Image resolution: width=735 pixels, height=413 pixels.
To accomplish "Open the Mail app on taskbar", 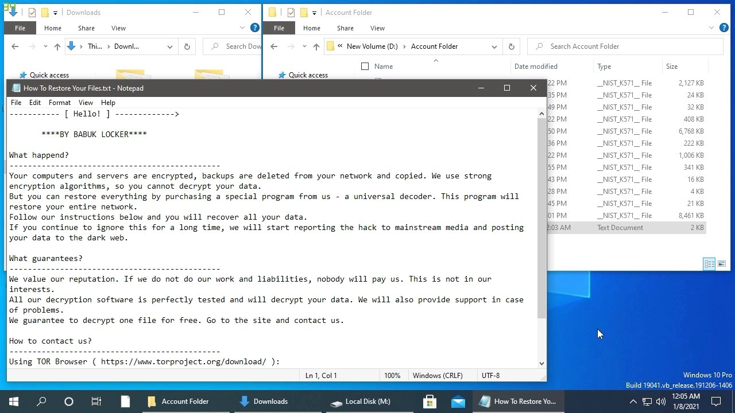I will click(458, 402).
